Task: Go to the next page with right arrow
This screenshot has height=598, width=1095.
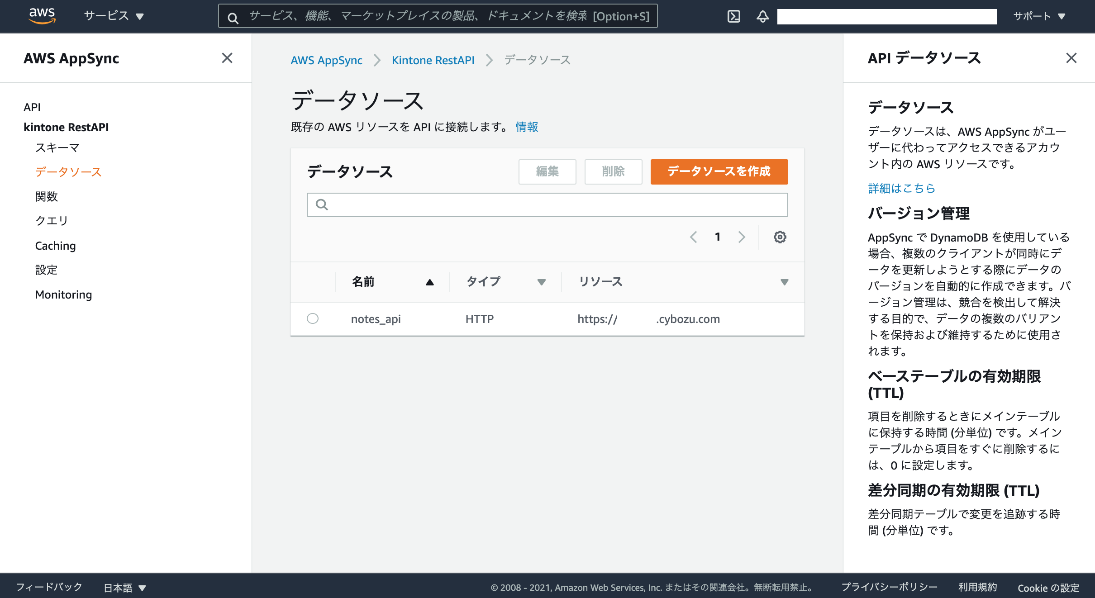Action: pos(742,237)
